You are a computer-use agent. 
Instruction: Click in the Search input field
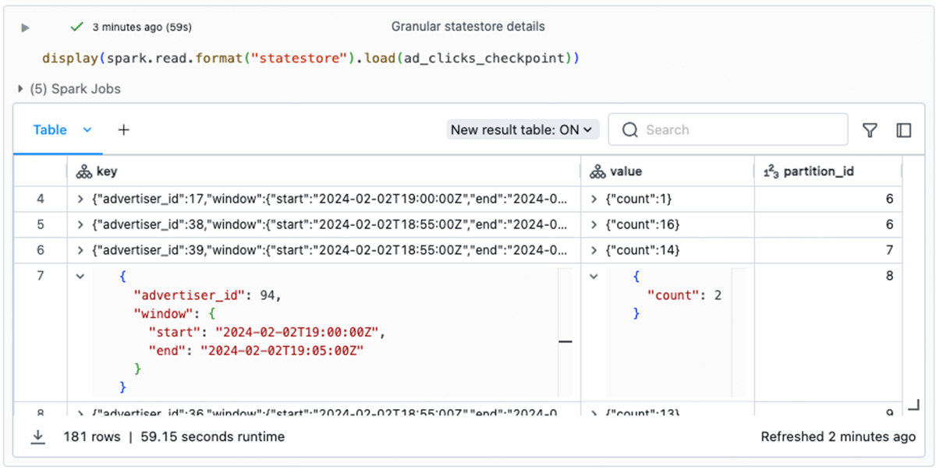tap(737, 130)
